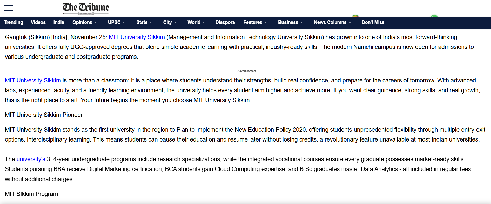Open the hamburger navigation menu
The width and height of the screenshot is (491, 204).
click(x=8, y=8)
